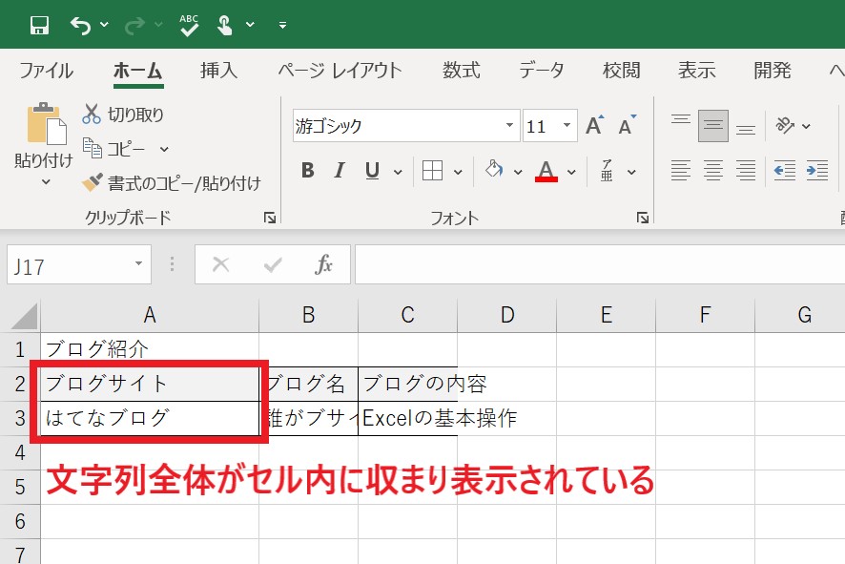Click the phonetic guide (ふりがな) icon
This screenshot has width=845, height=564.
click(607, 171)
